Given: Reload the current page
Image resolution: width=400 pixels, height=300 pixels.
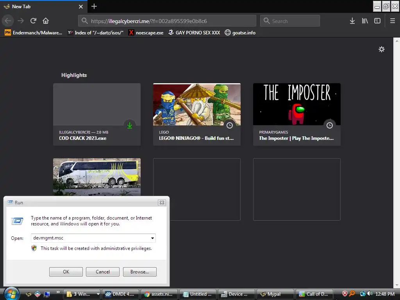Looking at the screenshot, I should tap(33, 21).
